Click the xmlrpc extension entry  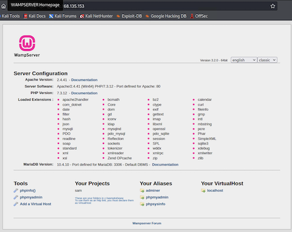pos(158,153)
